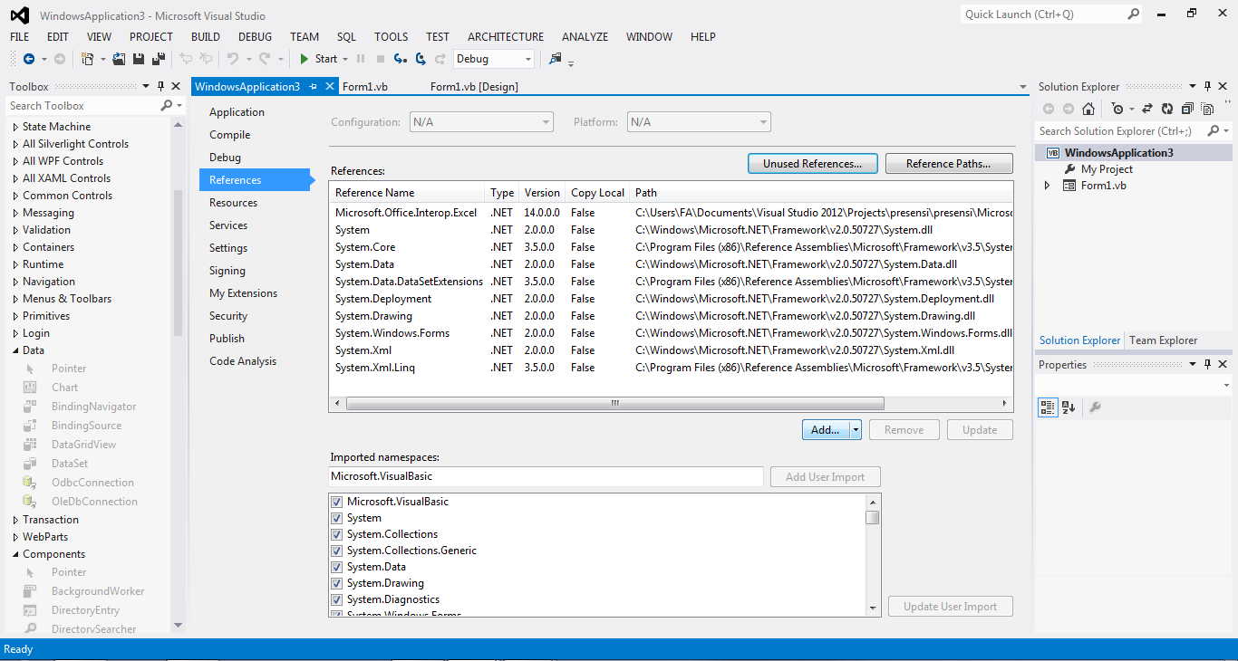
Task: Collapse All items in Solution Explorer
Action: coord(1187,108)
